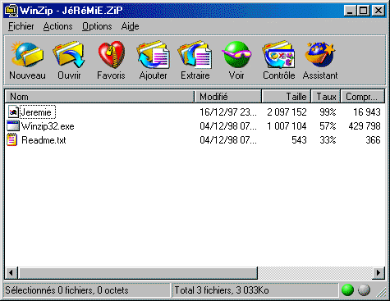The width and height of the screenshot is (390, 301).
Task: Click compressed size 429 798
Action: [x=365, y=126]
